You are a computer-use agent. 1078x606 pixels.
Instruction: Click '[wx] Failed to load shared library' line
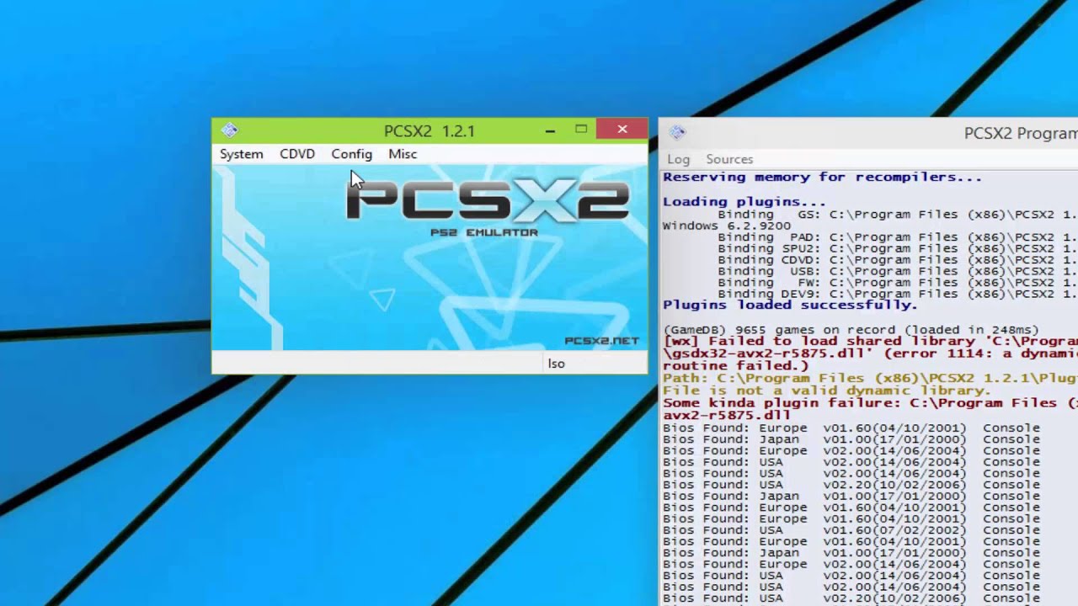[x=870, y=341]
